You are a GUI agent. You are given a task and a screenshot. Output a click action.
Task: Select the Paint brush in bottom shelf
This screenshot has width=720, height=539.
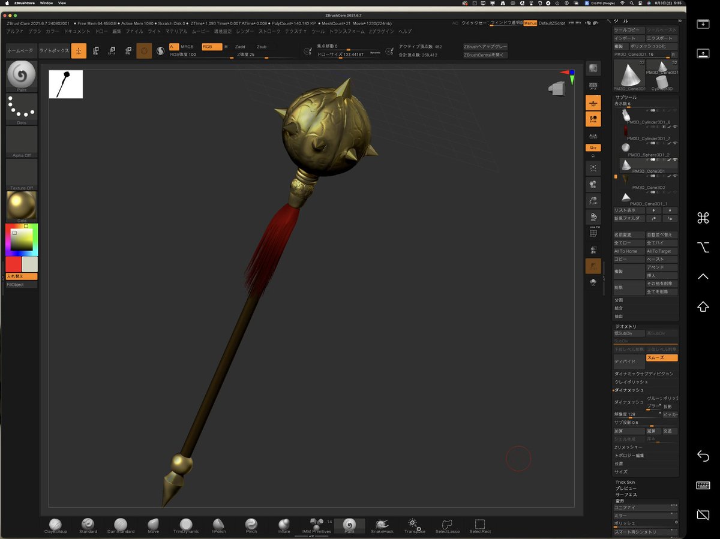click(x=349, y=526)
